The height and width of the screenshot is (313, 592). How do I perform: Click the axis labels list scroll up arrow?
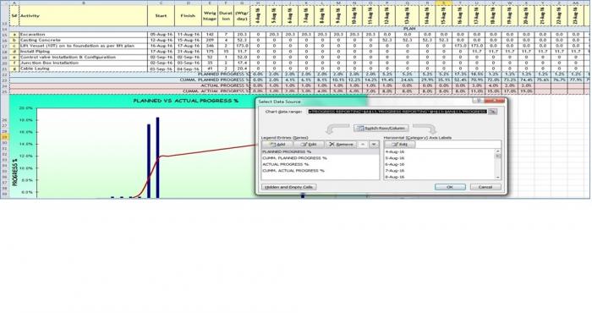click(x=498, y=151)
